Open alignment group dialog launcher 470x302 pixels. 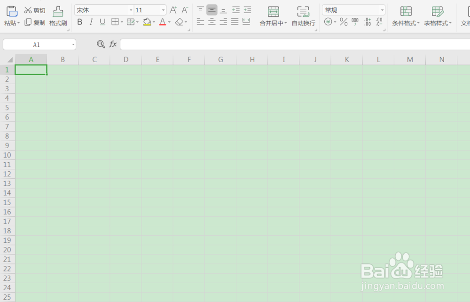tap(316, 30)
